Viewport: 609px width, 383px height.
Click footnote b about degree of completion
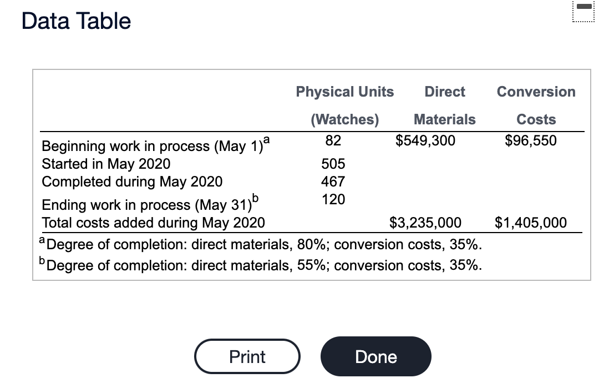tap(261, 265)
